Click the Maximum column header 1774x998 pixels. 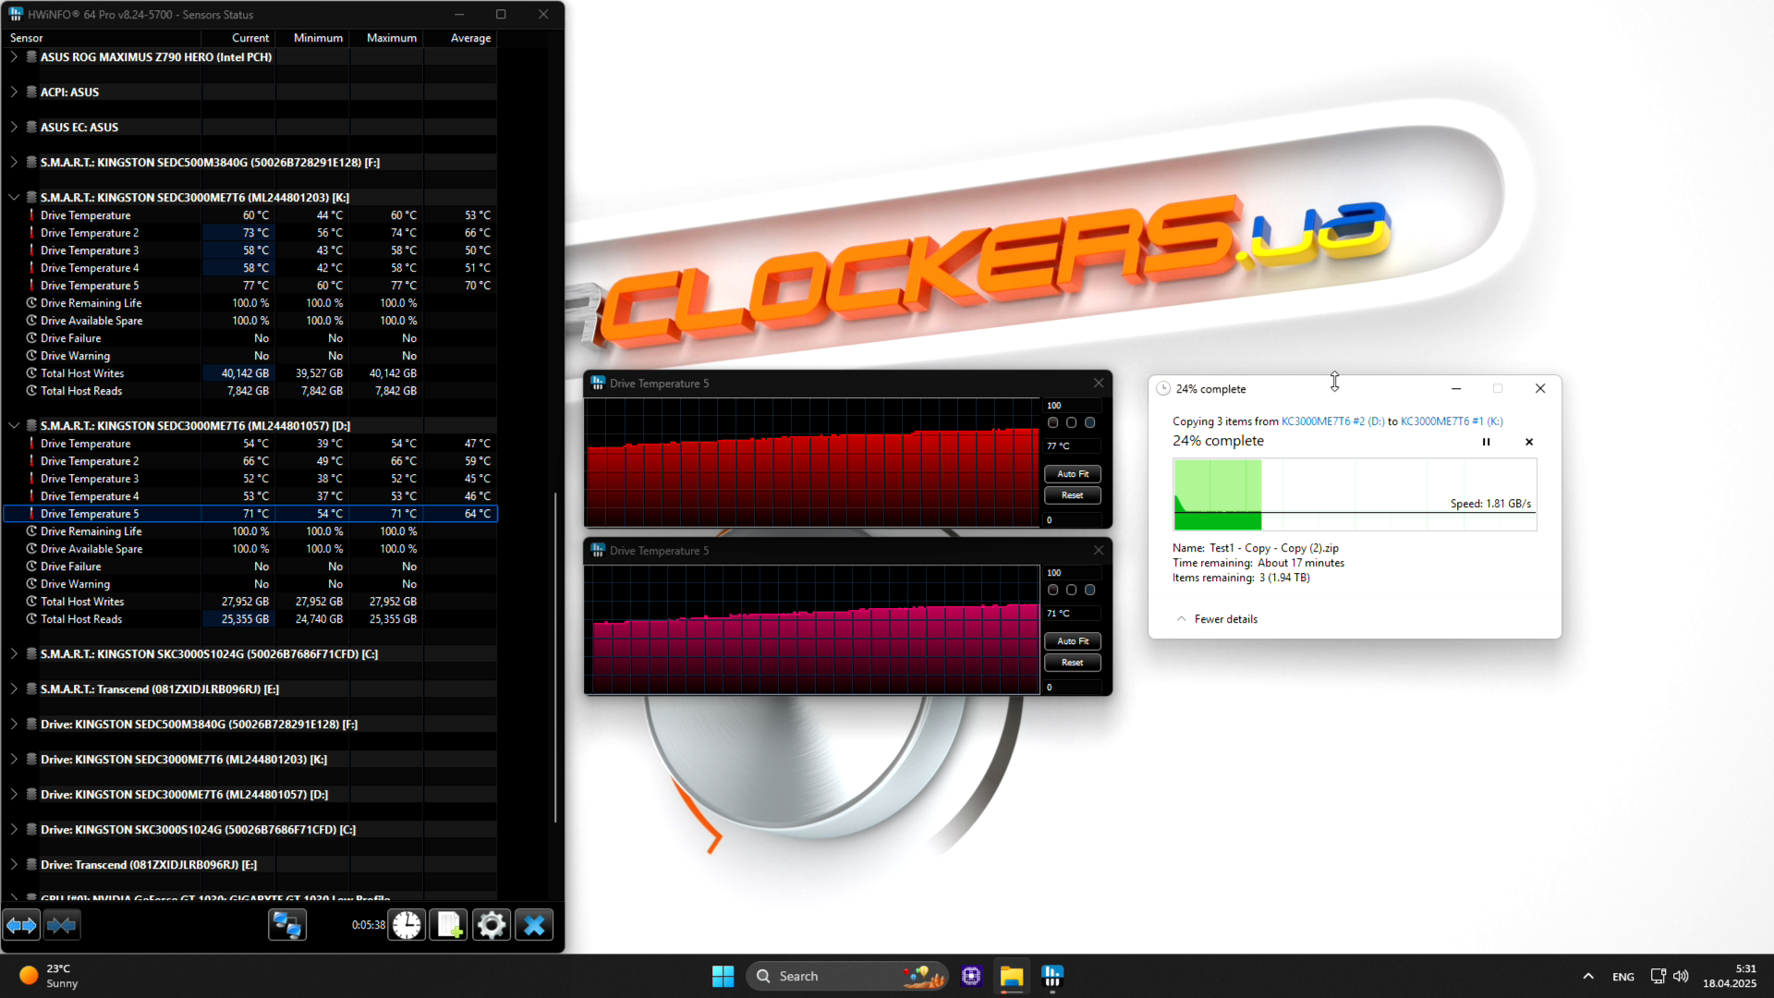tap(391, 38)
